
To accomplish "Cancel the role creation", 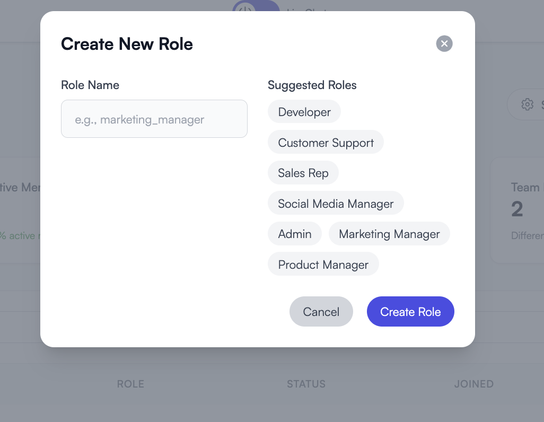I will tap(321, 311).
